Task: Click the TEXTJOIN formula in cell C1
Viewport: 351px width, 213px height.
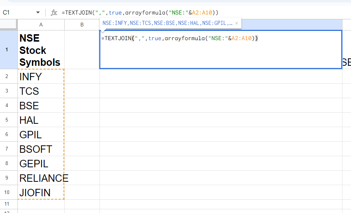Action: pos(180,38)
